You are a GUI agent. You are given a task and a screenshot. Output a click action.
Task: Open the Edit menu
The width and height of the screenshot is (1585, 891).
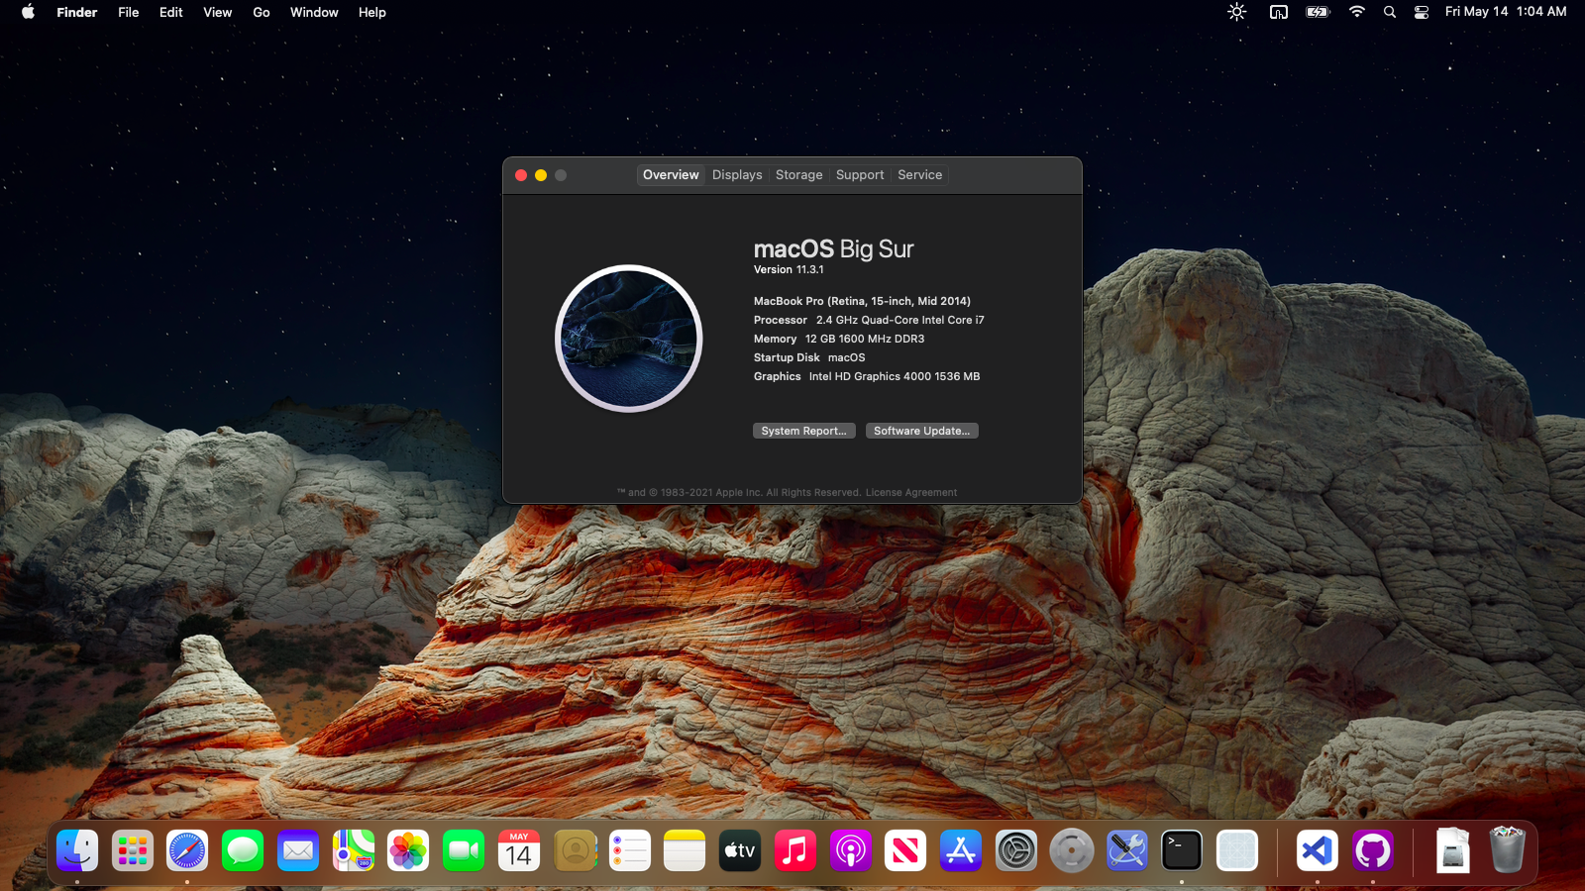pos(171,12)
